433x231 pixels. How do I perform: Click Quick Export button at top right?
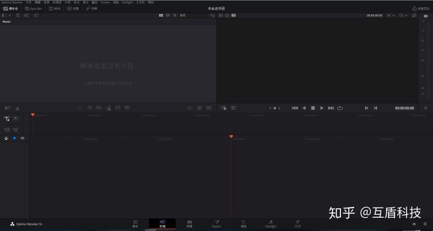tap(421, 8)
